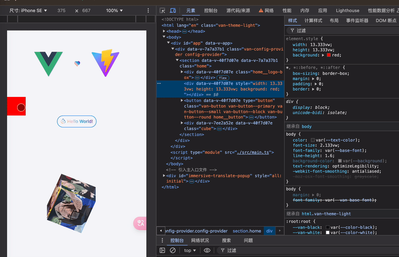
Task: Click the flex badge on logo-box div
Action: coord(223,78)
